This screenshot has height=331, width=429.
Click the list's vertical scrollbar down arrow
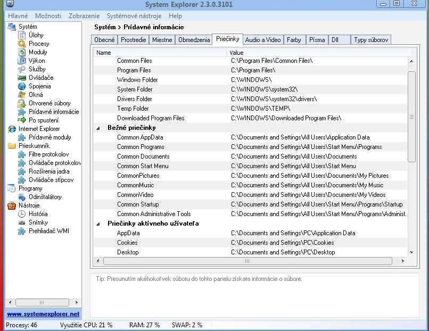click(x=411, y=252)
